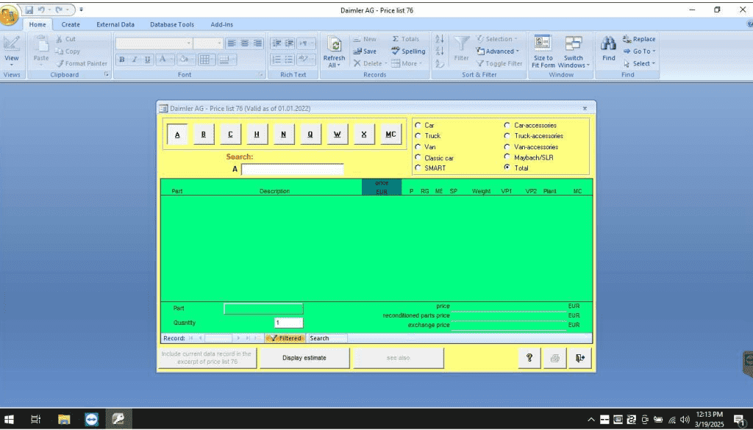This screenshot has width=753, height=430.
Task: Click the print button in the form
Action: [x=554, y=358]
